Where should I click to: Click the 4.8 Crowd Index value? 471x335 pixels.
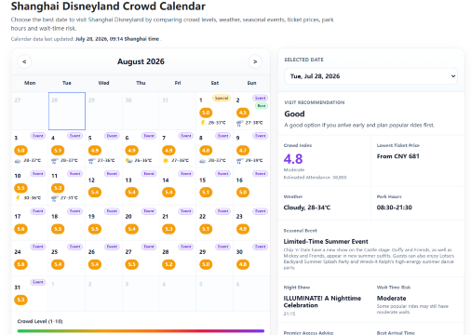293,159
